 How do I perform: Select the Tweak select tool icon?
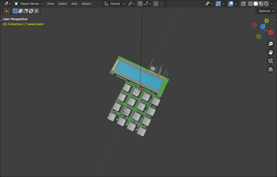(x=7, y=11)
